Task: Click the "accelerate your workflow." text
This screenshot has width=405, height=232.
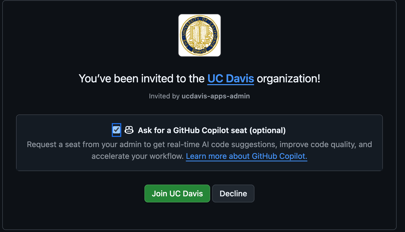Action: 138,156
